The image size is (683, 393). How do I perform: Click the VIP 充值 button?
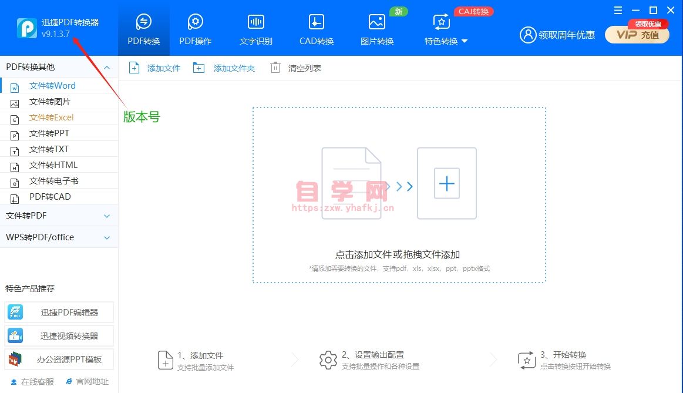637,35
